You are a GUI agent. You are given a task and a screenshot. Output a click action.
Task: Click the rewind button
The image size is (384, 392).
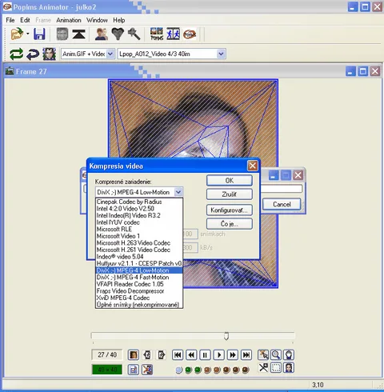pos(191,355)
